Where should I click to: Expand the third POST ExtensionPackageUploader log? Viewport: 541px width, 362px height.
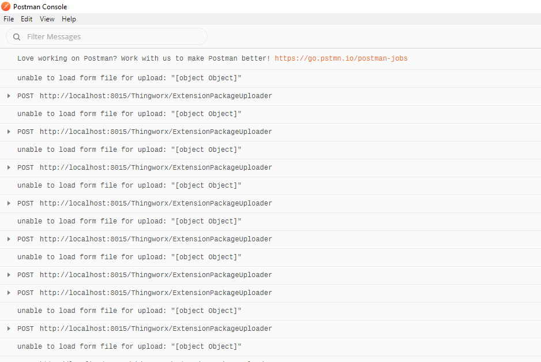[x=8, y=167]
